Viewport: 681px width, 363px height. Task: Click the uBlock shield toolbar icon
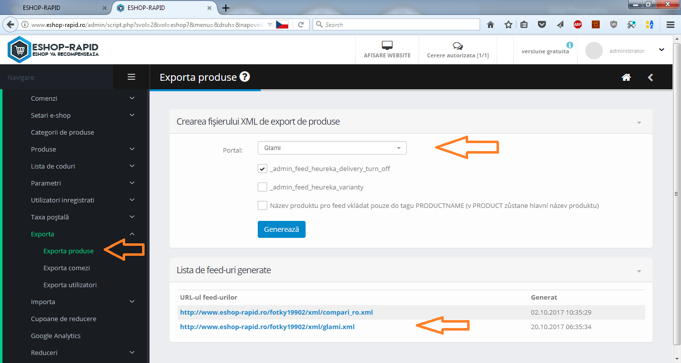(x=613, y=24)
